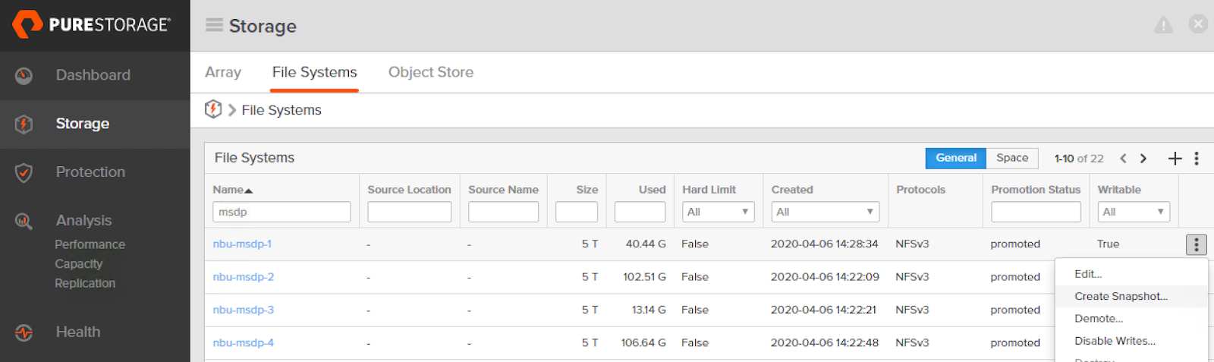This screenshot has width=1214, height=362.
Task: Open the hamburger menu beside Storage title
Action: tap(214, 25)
